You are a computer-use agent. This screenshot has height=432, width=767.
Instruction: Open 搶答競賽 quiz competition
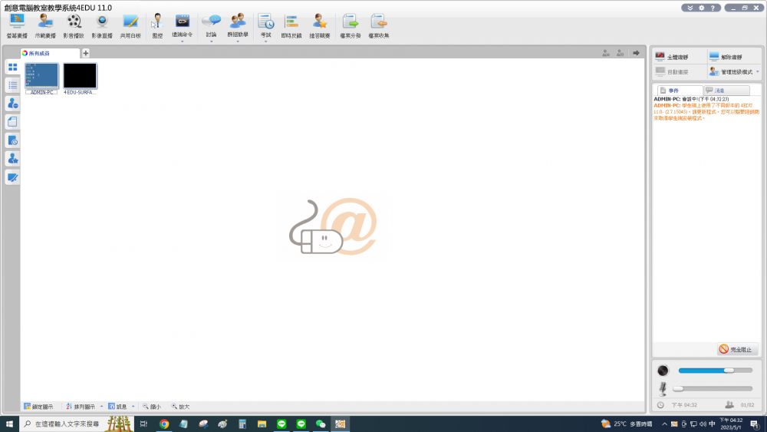pyautogui.click(x=319, y=25)
